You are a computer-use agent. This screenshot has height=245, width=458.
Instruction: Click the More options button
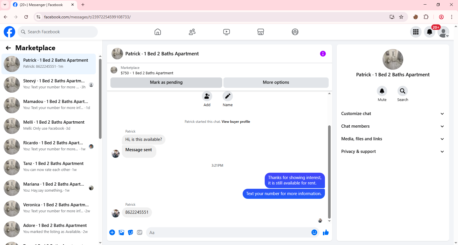[x=276, y=82]
